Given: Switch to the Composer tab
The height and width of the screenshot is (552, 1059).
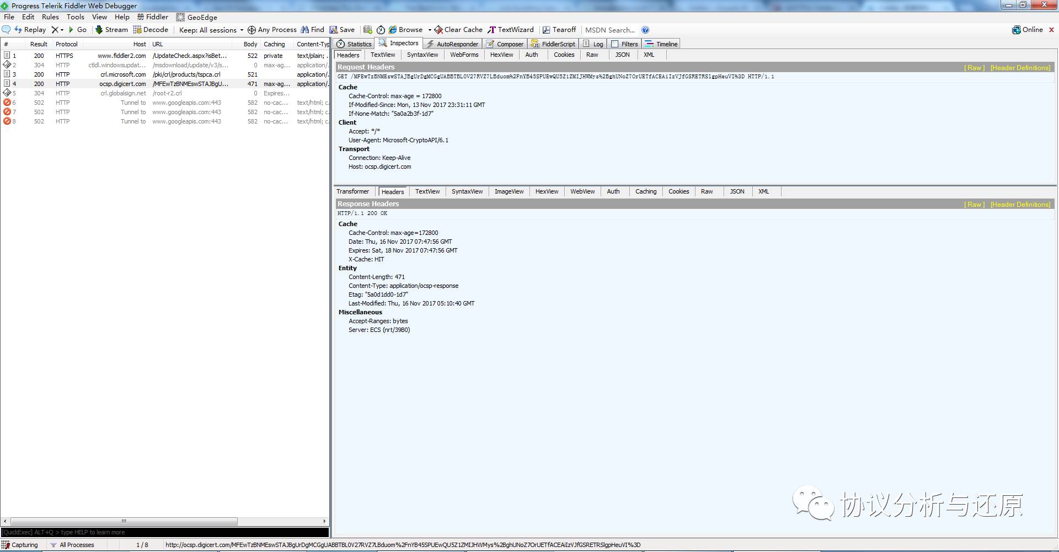Looking at the screenshot, I should (505, 44).
